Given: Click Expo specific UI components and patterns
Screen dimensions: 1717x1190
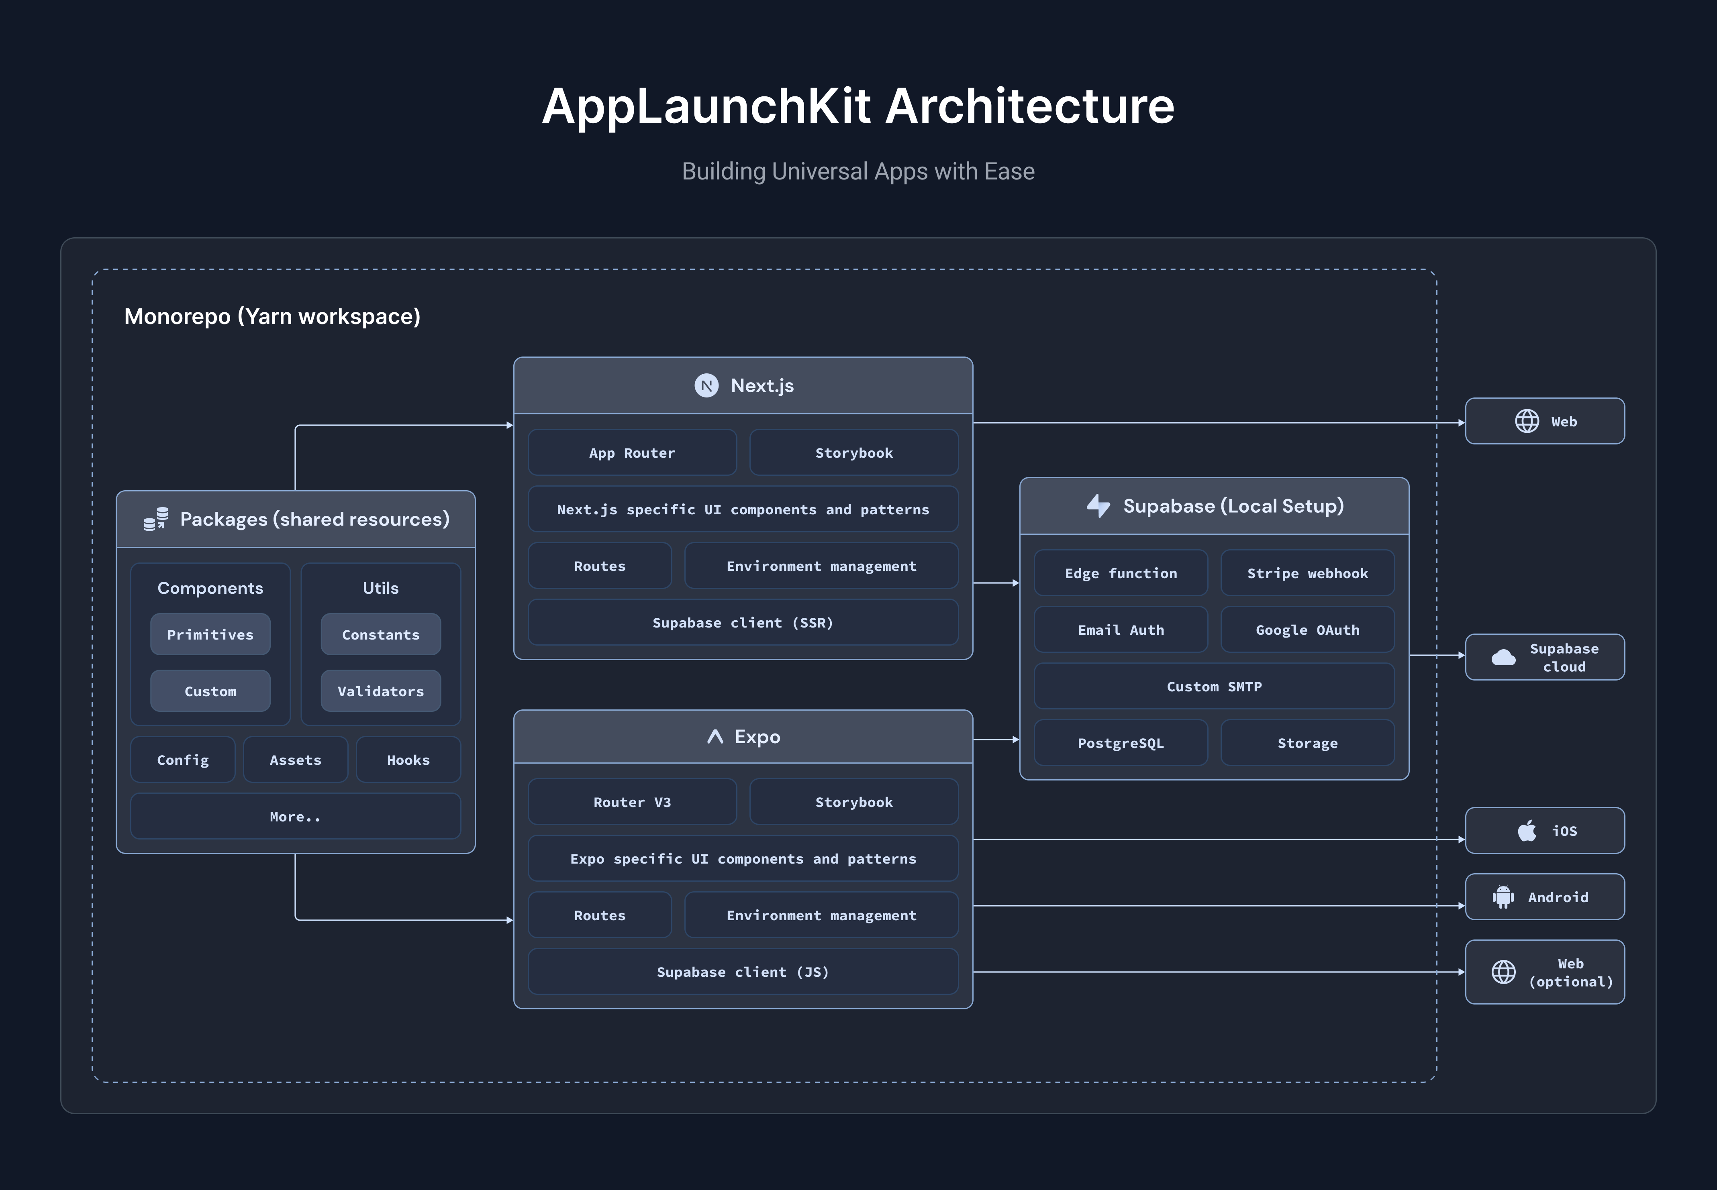Looking at the screenshot, I should 743,859.
